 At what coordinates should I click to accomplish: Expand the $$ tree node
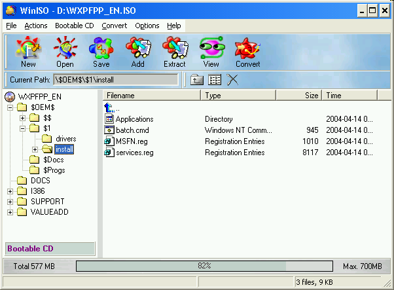23,118
